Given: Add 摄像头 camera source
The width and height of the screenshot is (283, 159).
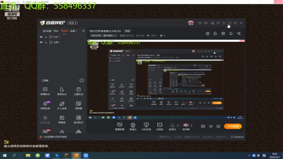Looking at the screenshot, I should pyautogui.click(x=133, y=126).
